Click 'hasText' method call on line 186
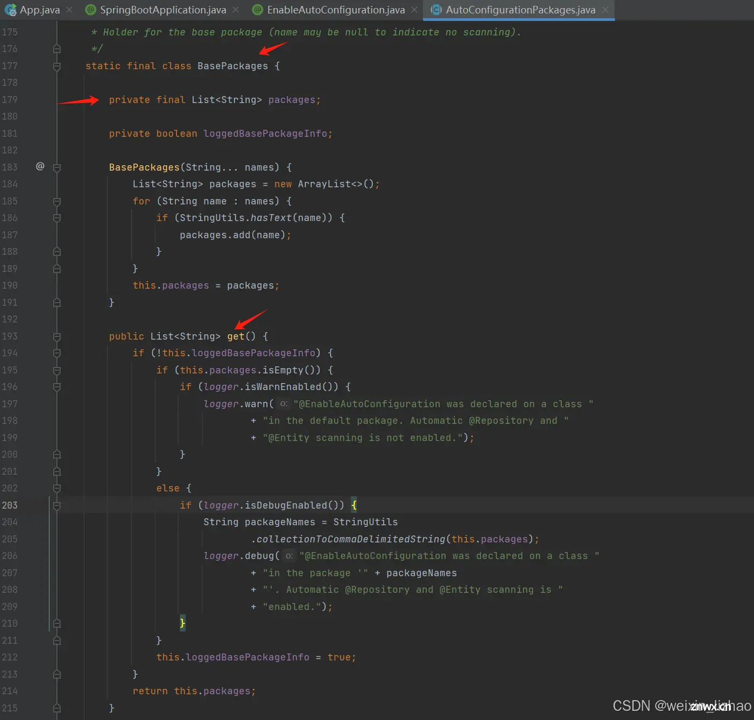The image size is (754, 720). point(271,218)
